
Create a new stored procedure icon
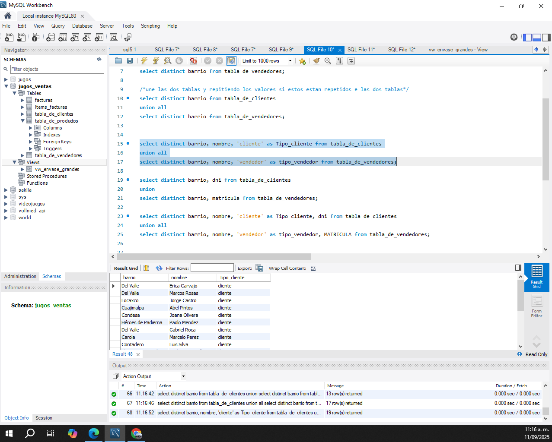(87, 38)
